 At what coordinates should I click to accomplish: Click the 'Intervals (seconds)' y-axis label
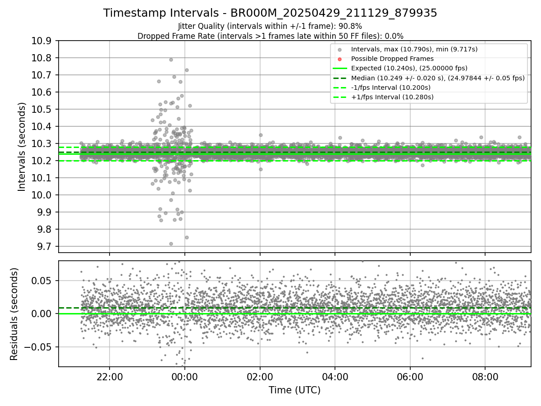22,146
